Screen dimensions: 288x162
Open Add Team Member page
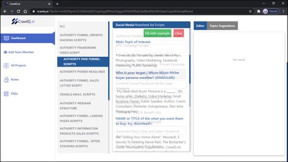click(21, 52)
